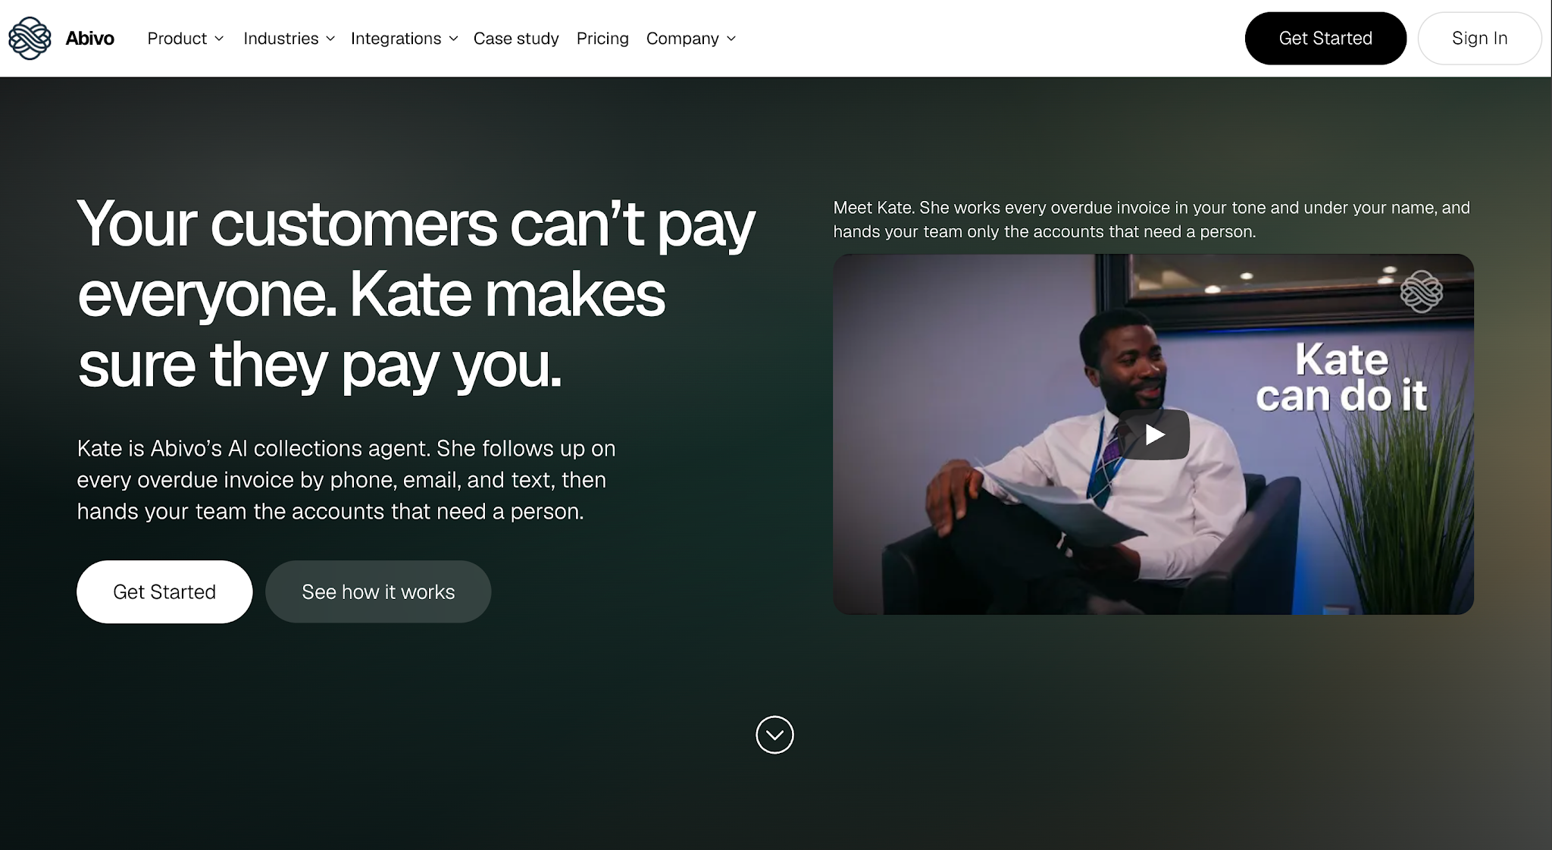
Task: Click the circular scroll-down chevron icon
Action: point(774,735)
